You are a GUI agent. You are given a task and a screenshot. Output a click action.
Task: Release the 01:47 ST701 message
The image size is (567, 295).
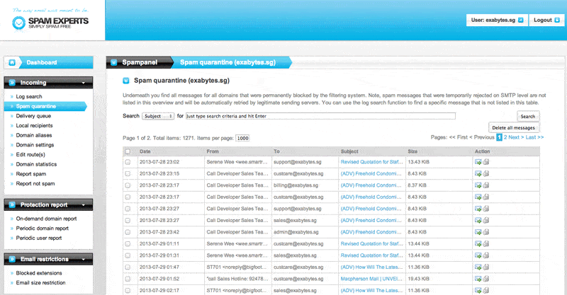(x=478, y=267)
